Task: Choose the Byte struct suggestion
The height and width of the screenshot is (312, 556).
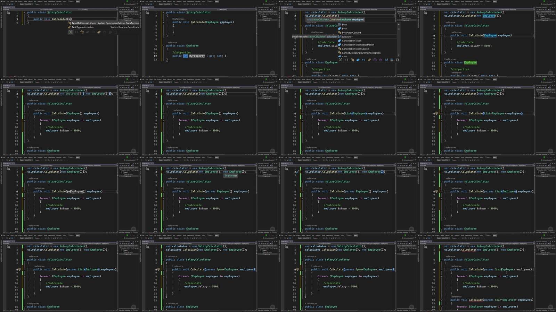Action: pos(367,29)
